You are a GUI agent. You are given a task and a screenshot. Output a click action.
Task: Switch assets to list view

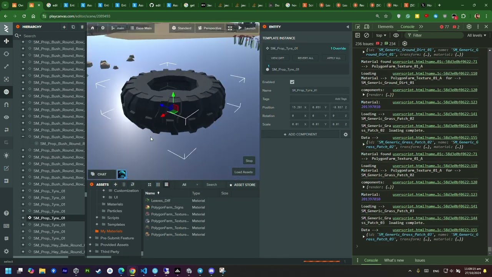pyautogui.click(x=166, y=185)
